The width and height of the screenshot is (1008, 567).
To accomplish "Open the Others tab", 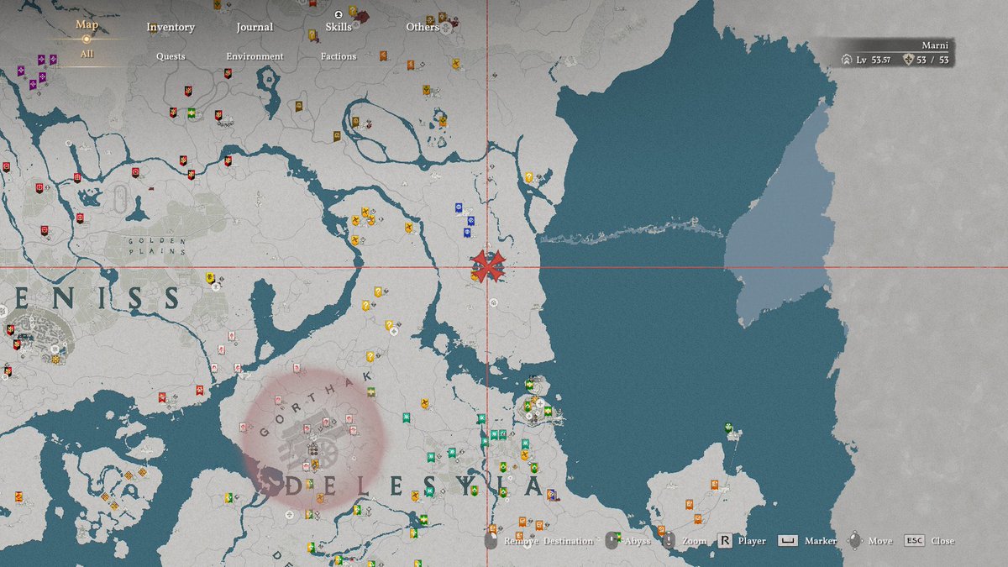I will [423, 27].
